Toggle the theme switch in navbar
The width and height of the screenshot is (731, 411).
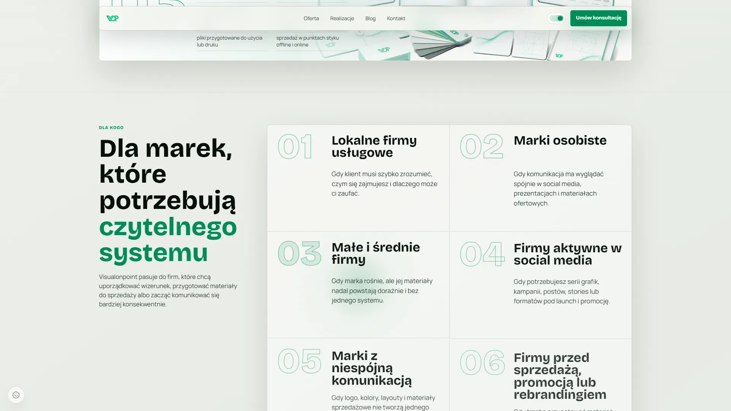click(556, 18)
